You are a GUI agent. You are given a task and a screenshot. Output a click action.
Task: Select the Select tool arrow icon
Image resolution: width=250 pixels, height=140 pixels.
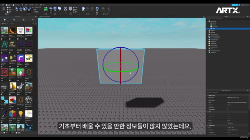[x=16, y=8]
